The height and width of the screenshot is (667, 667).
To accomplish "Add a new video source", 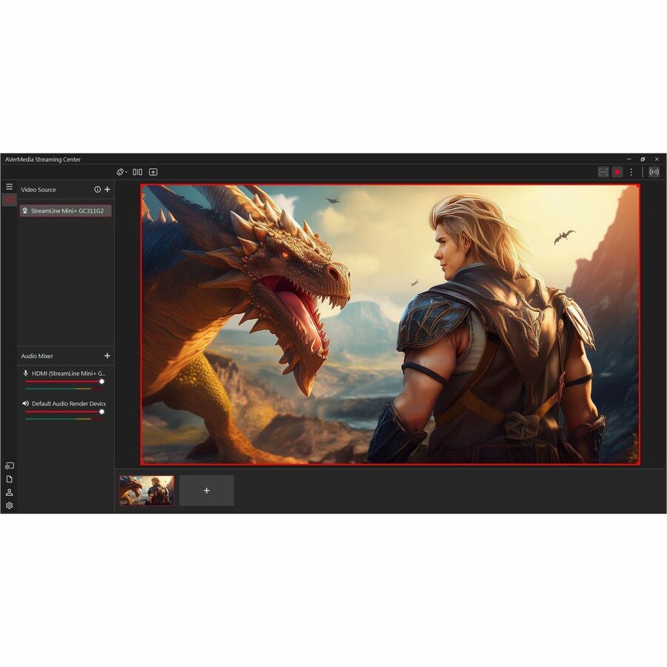I will click(x=107, y=190).
